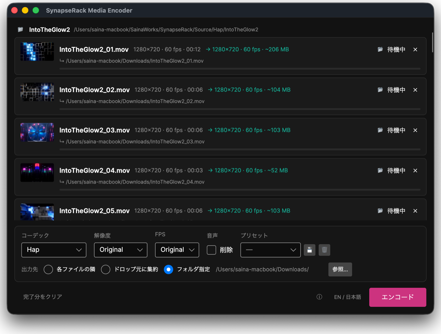The height and width of the screenshot is (334, 441).
Task: Select the 各ファイルの隣 output option
Action: [48, 269]
